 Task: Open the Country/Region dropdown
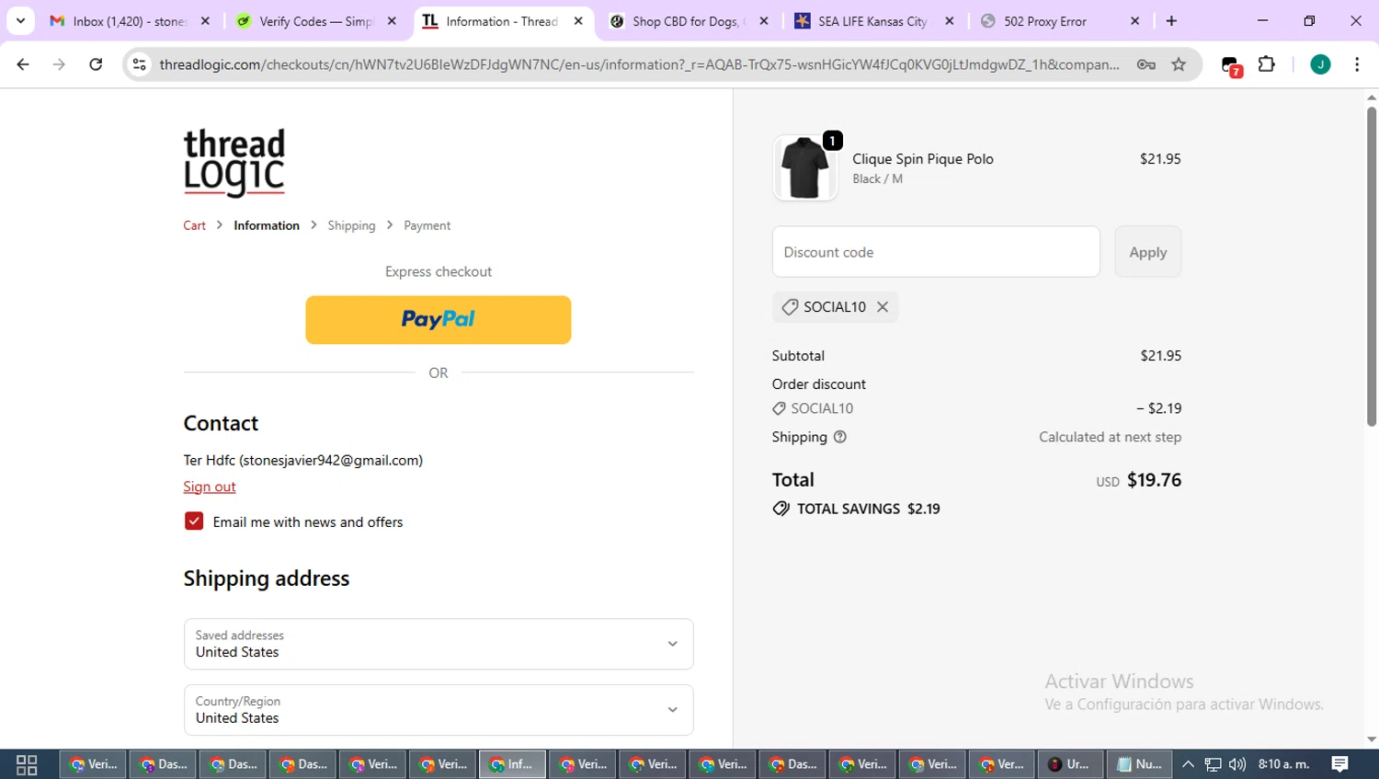(439, 710)
